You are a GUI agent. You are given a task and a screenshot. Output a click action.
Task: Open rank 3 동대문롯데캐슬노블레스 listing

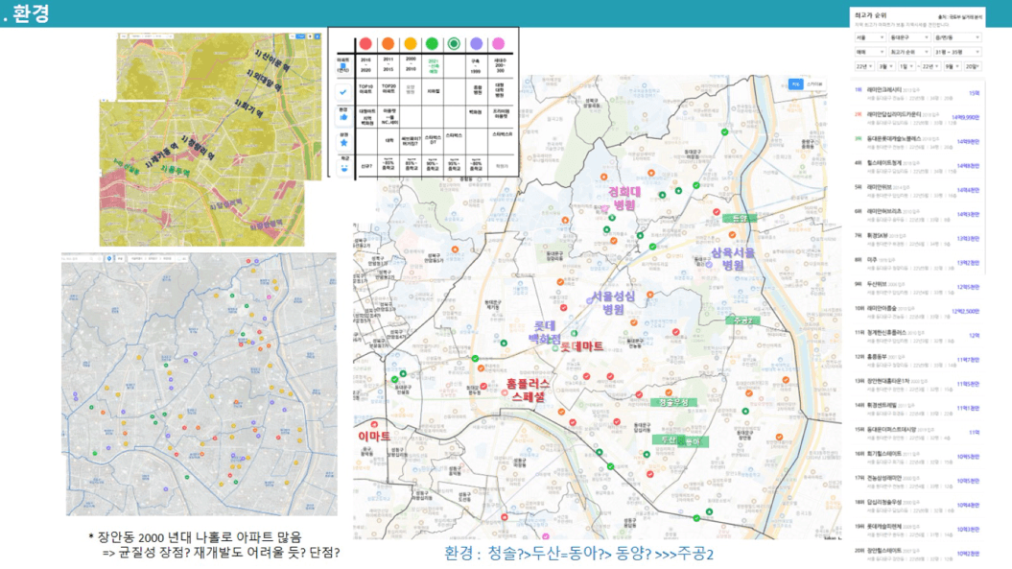click(x=916, y=142)
